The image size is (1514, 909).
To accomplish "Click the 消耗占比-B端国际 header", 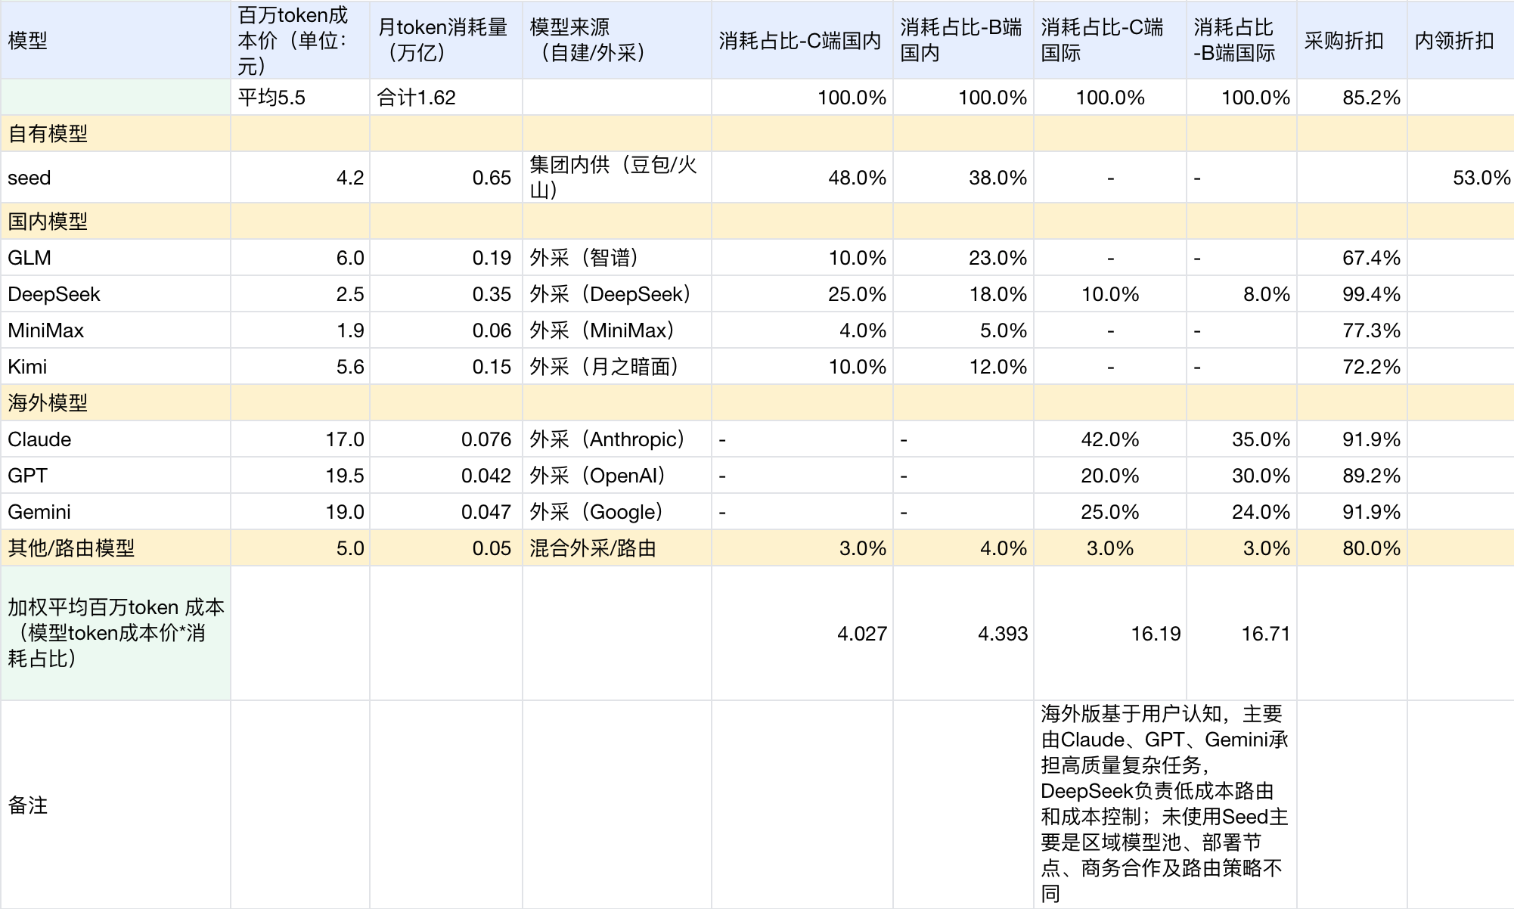I will (x=1242, y=40).
